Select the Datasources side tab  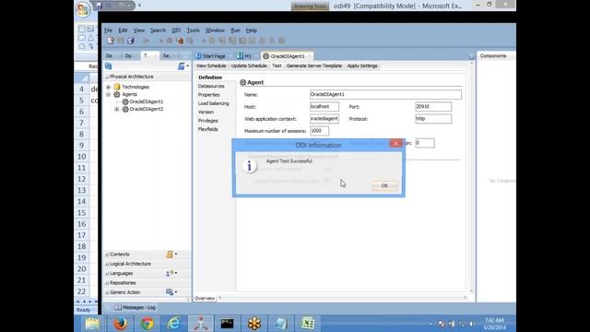click(211, 86)
